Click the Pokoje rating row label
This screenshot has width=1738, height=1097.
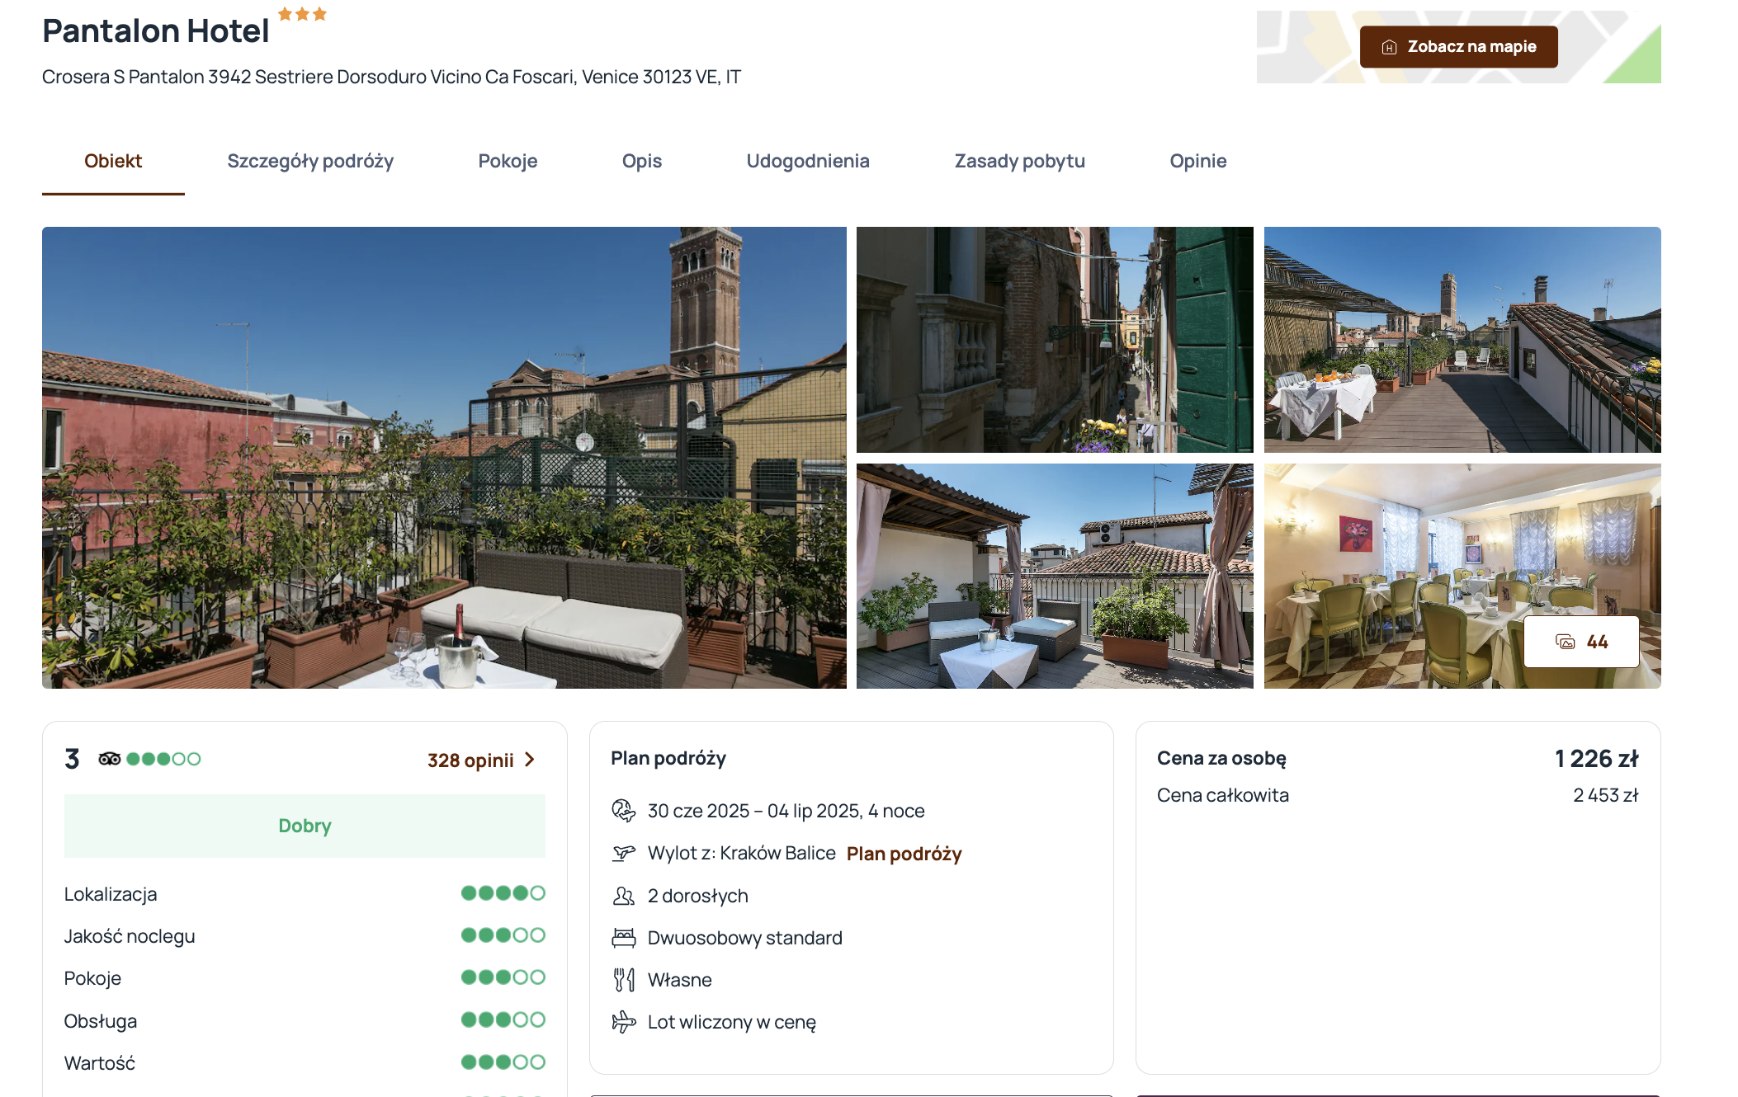(x=92, y=978)
